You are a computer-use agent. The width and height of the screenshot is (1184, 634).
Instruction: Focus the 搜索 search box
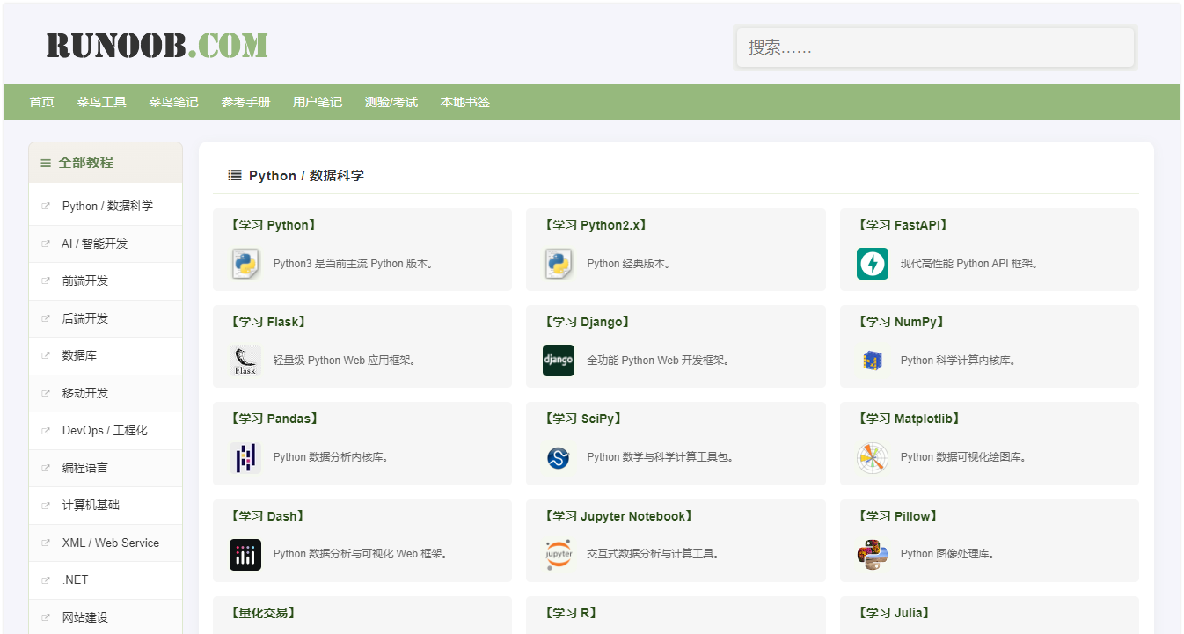(935, 47)
